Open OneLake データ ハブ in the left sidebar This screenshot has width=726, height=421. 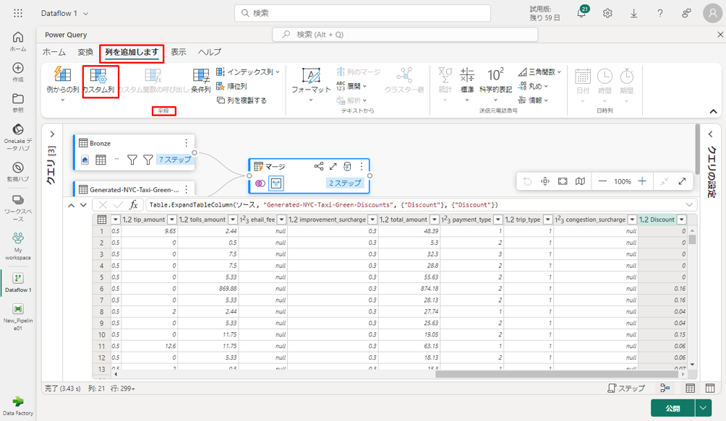point(17,136)
